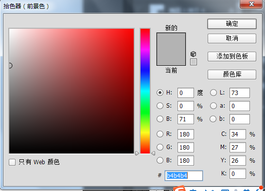Enable 只有 Web 颜色 checkbox
Screen dimensions: 265x191
(x=12, y=162)
